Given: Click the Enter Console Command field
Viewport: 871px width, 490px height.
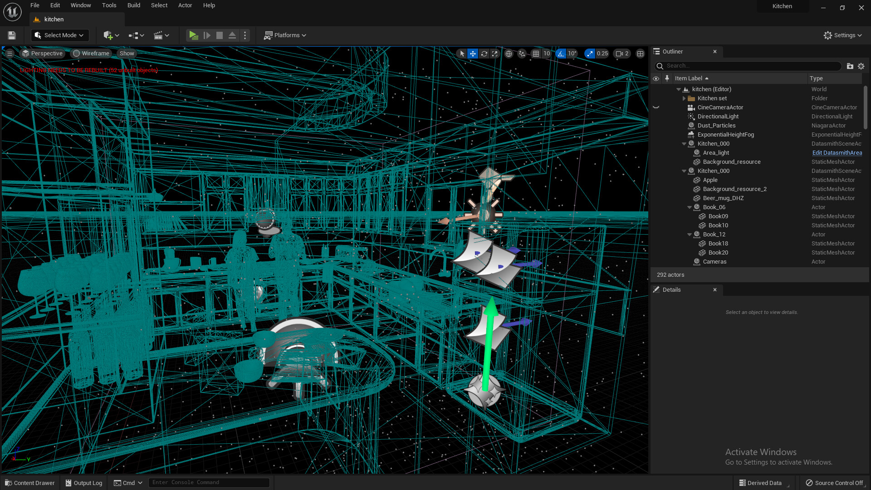Looking at the screenshot, I should point(209,482).
